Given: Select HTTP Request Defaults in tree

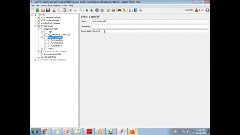Looking at the screenshot, I should [x=51, y=18].
